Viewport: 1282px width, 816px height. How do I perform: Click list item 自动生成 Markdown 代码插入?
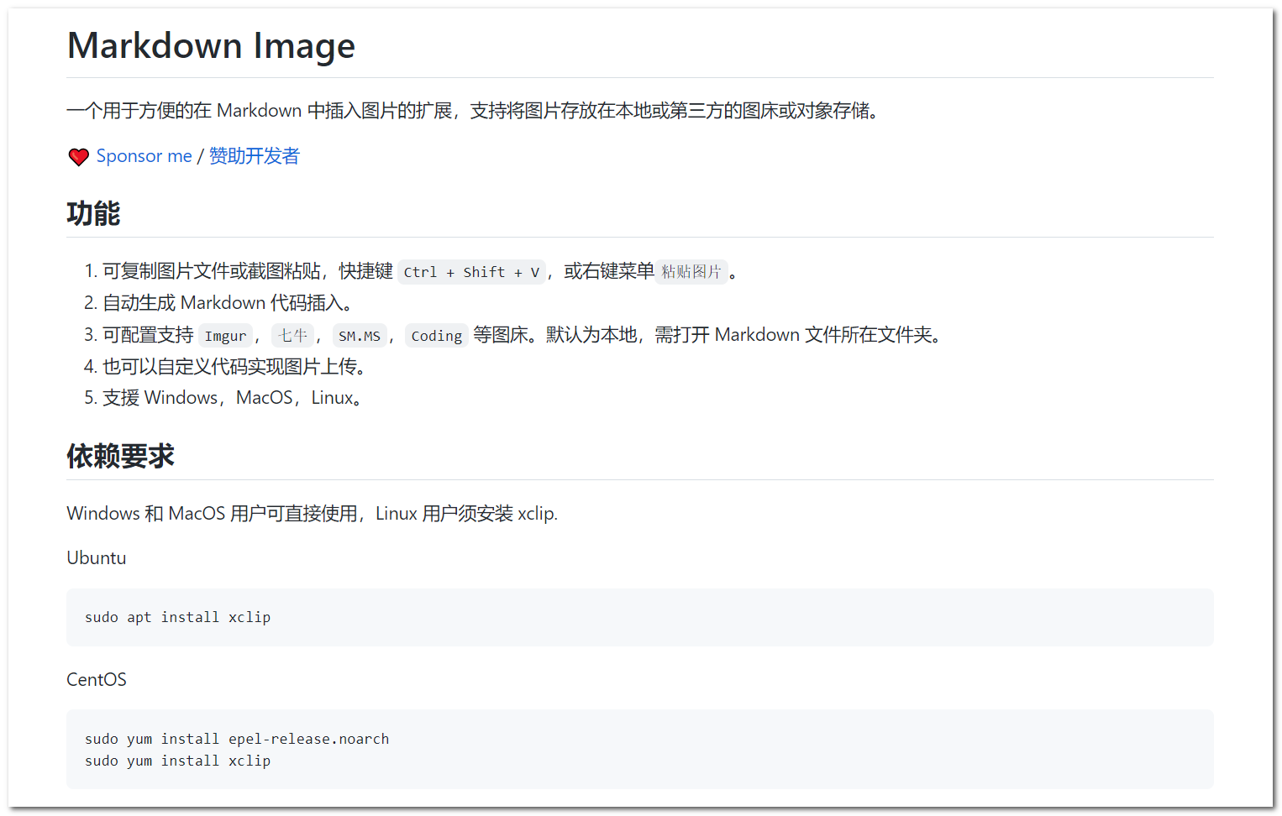(x=227, y=303)
